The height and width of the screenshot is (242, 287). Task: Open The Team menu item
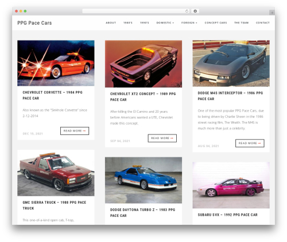242,23
